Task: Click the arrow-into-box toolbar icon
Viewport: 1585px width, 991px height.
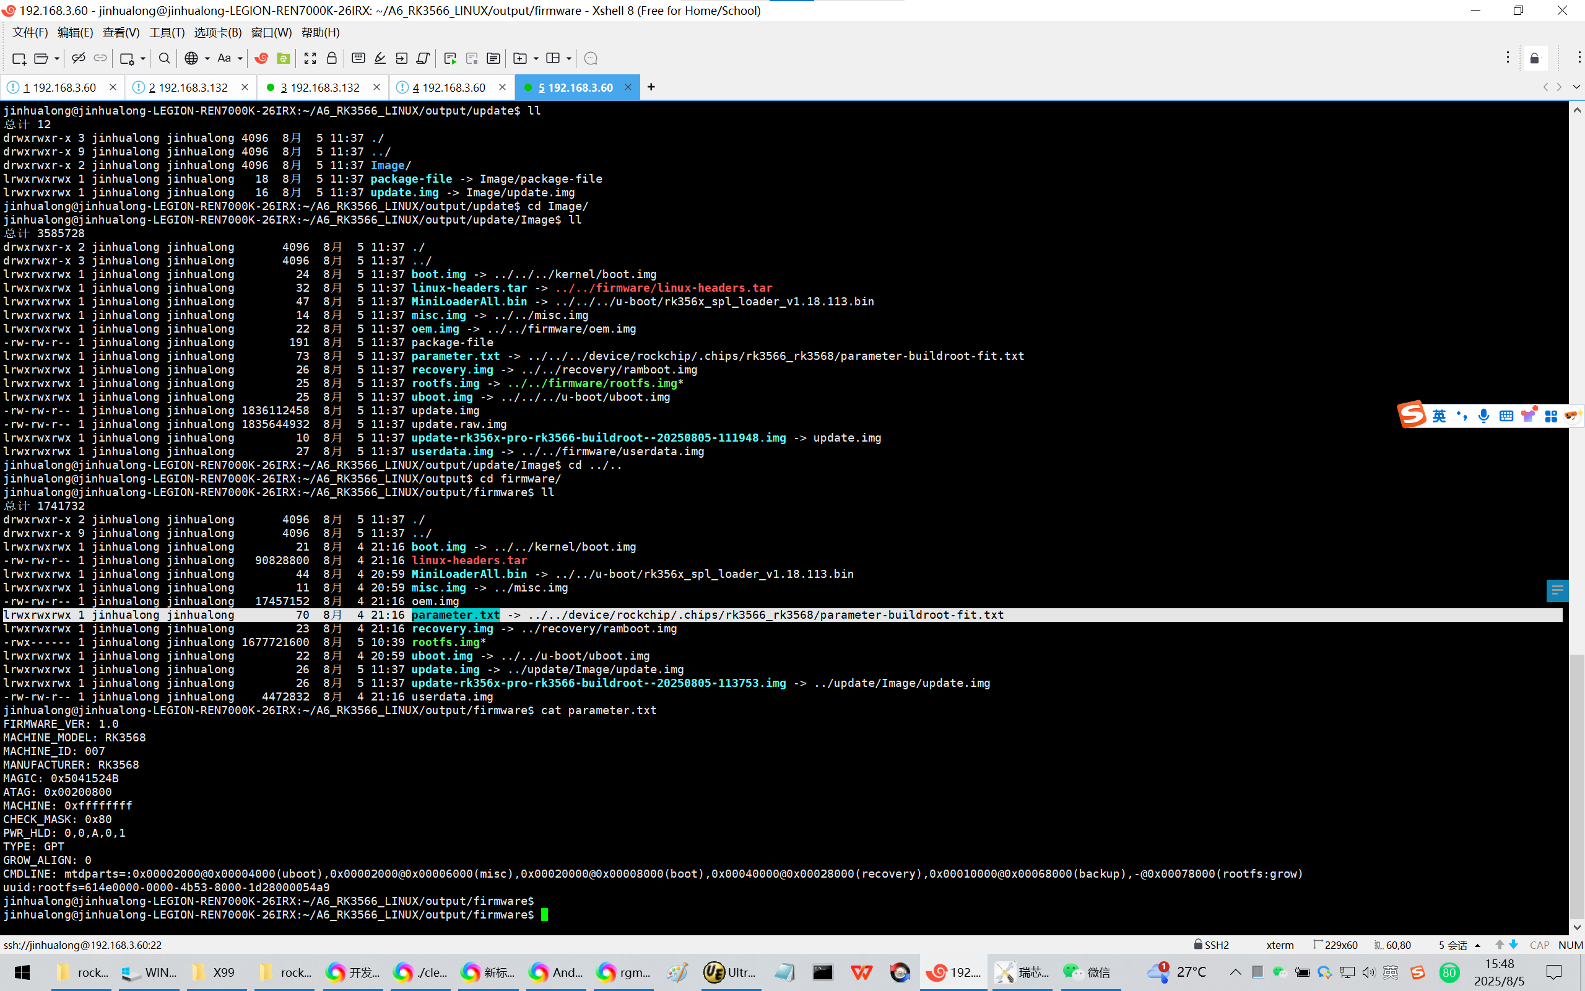Action: [x=401, y=58]
